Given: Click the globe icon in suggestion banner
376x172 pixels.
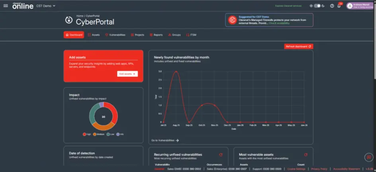Looking at the screenshot, I should [x=232, y=20].
